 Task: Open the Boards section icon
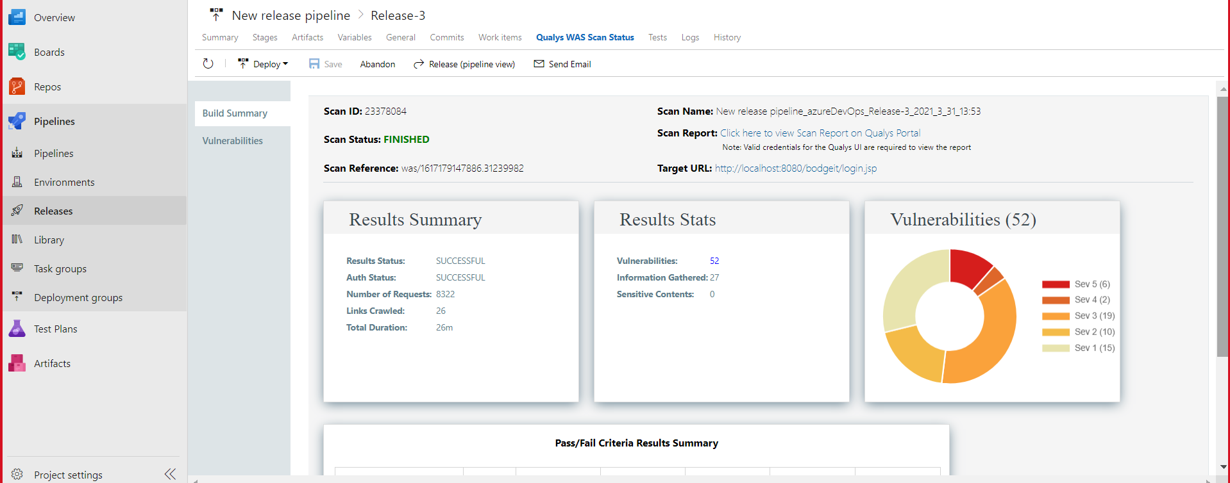coord(17,52)
